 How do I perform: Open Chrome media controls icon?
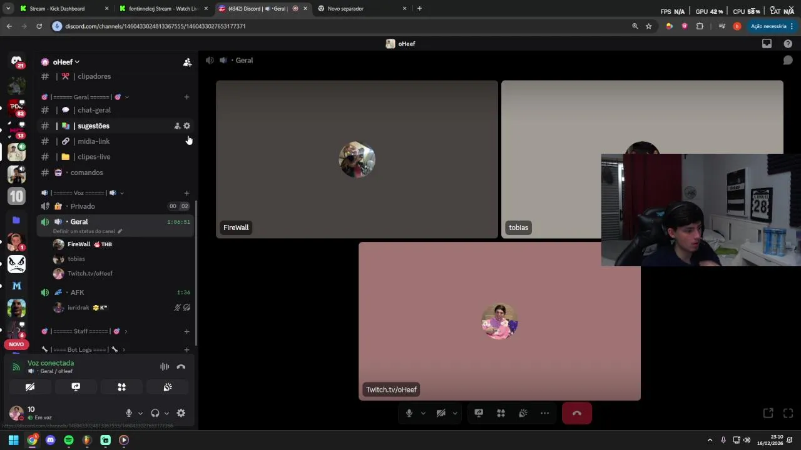[722, 26]
